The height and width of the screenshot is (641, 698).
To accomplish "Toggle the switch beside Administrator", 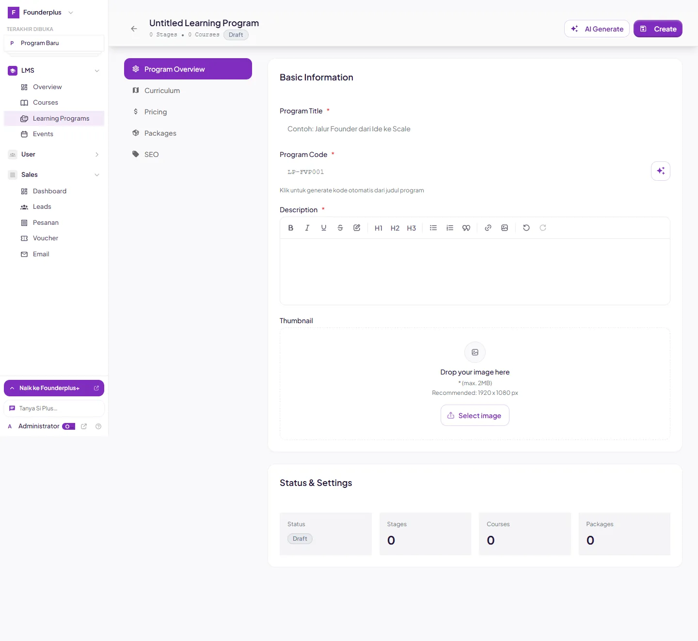I will pos(68,426).
